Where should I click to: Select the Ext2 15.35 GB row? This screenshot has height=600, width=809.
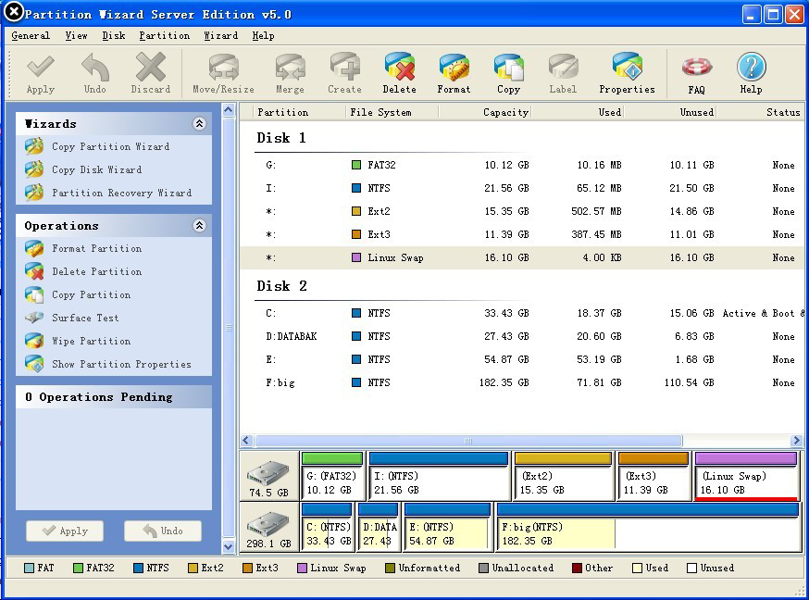click(x=522, y=211)
